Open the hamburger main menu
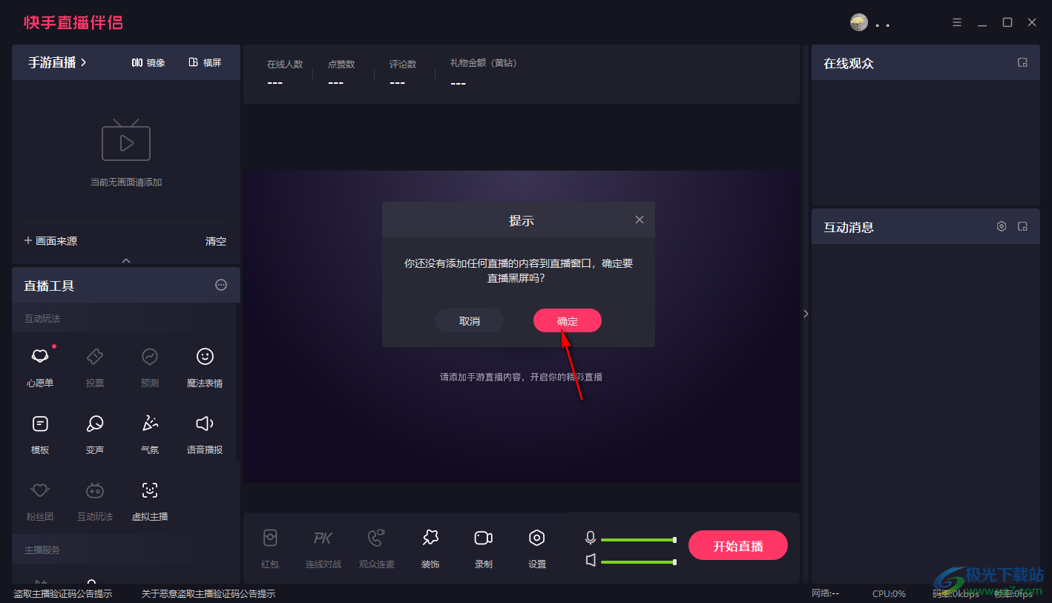 pos(957,22)
